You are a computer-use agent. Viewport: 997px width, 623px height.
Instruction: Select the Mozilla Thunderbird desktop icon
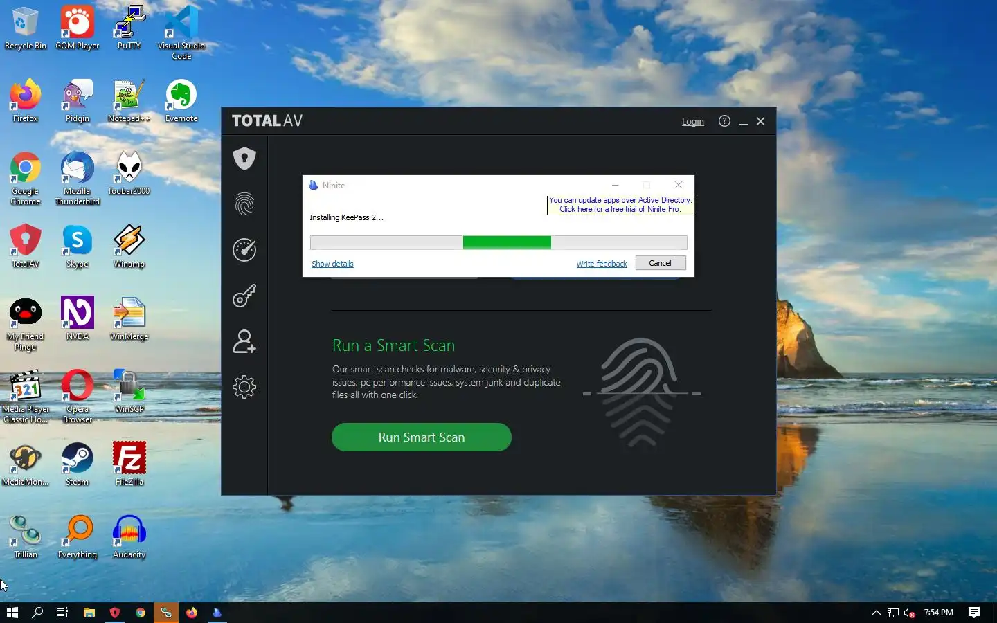point(78,179)
